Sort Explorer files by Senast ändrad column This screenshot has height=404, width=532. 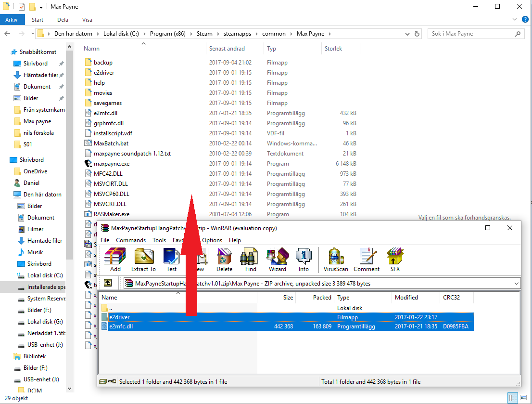pyautogui.click(x=235, y=49)
